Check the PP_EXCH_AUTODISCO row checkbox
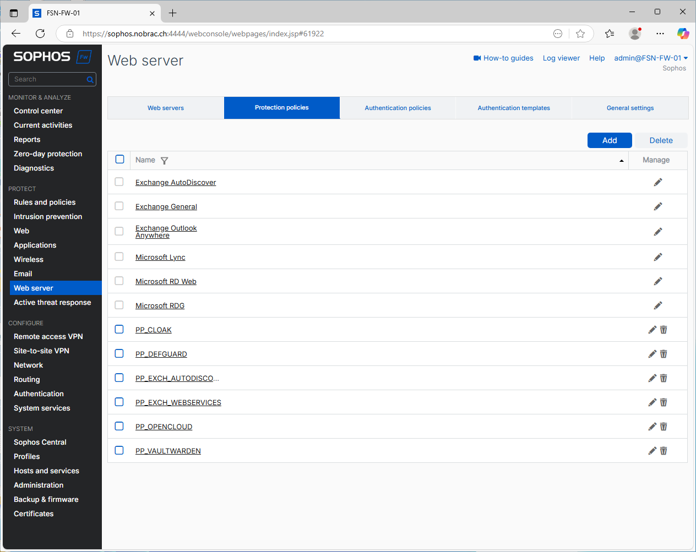Viewport: 696px width, 552px height. 119,378
